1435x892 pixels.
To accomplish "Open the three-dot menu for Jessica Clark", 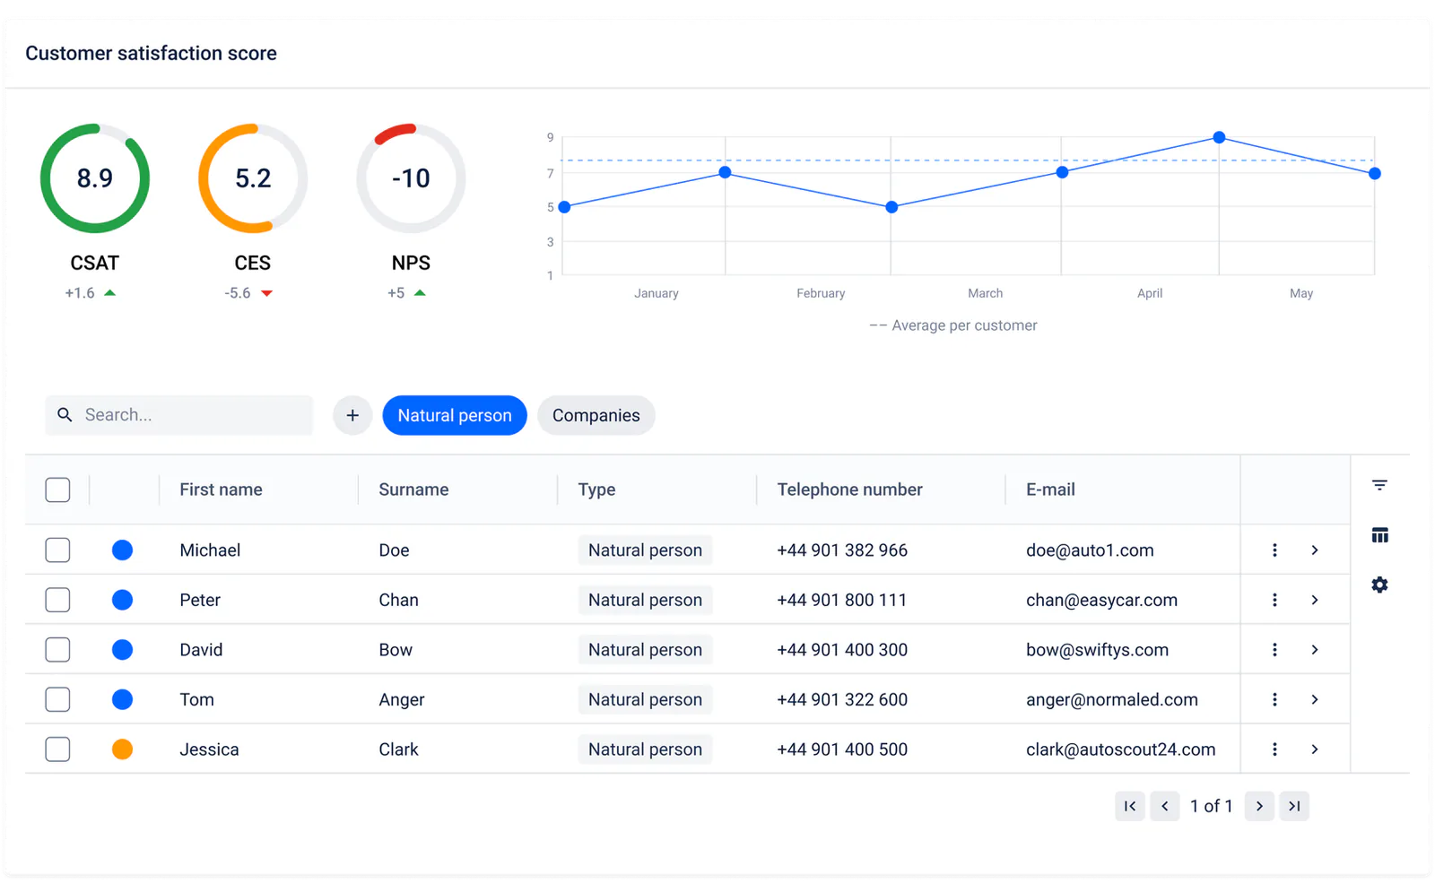I will pos(1274,749).
